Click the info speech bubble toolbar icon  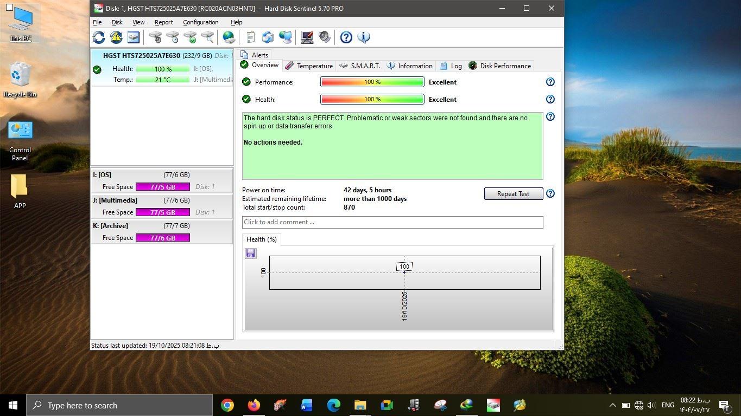click(x=364, y=37)
